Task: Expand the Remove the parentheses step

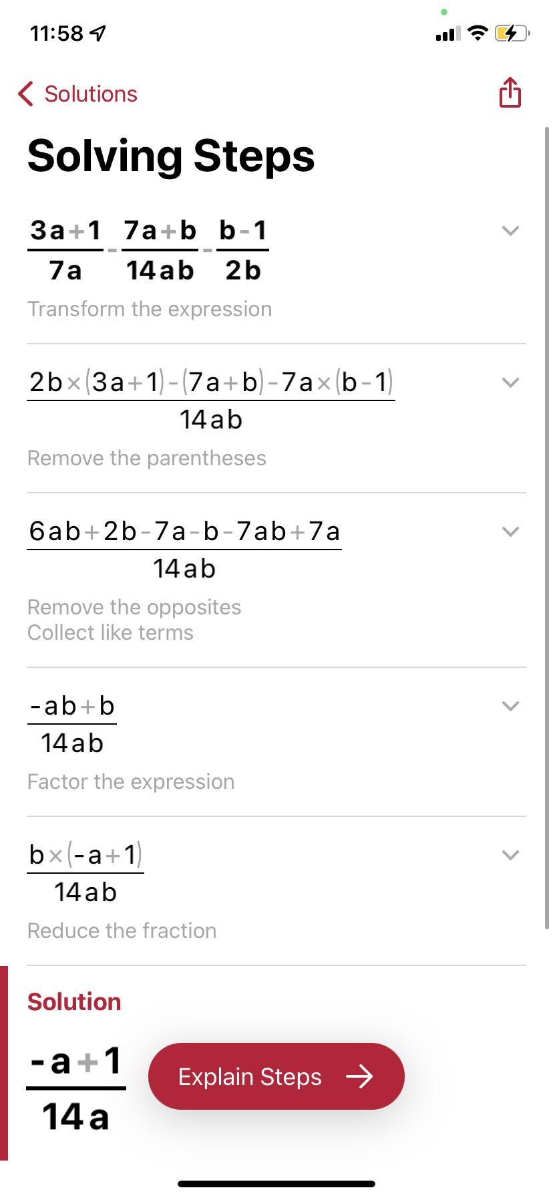Action: (x=510, y=382)
